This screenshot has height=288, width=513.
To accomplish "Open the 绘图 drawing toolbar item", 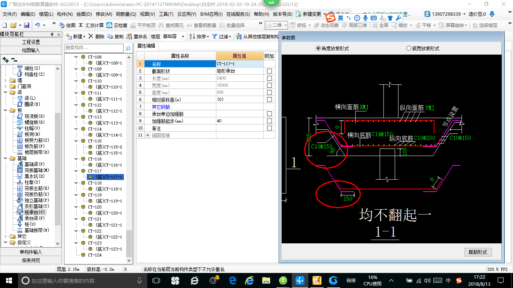I will click(67, 25).
